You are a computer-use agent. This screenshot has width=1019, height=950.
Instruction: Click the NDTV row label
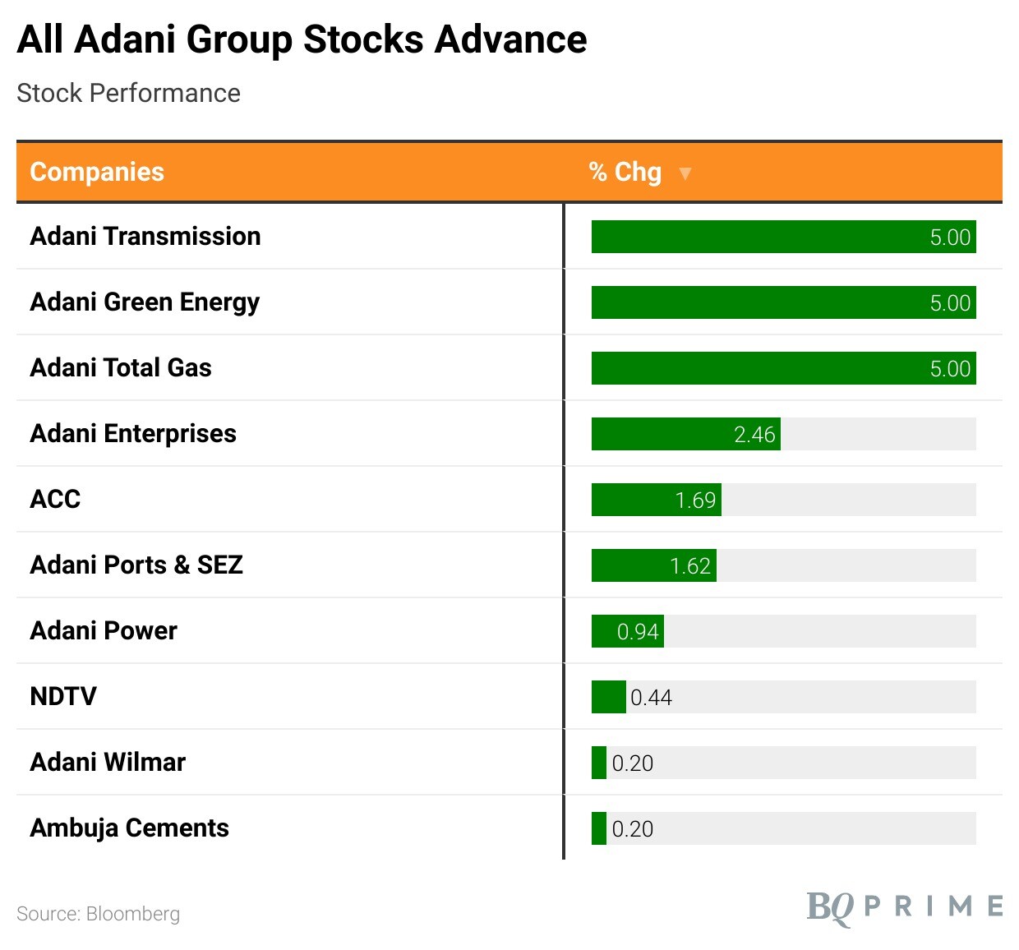(x=63, y=697)
